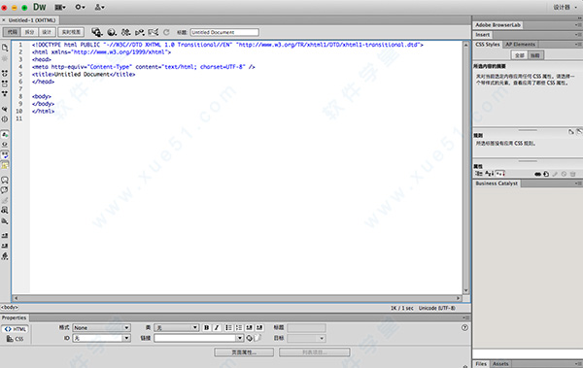This screenshot has width=583, height=368.
Task: Switch to 拆分 (Split) view
Action: [29, 32]
